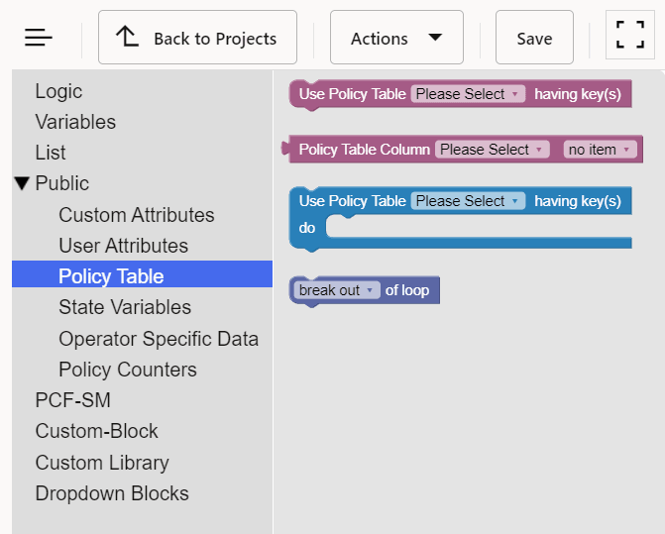Open the 'no item' dropdown
Screen dimensions: 665x534
(x=599, y=150)
